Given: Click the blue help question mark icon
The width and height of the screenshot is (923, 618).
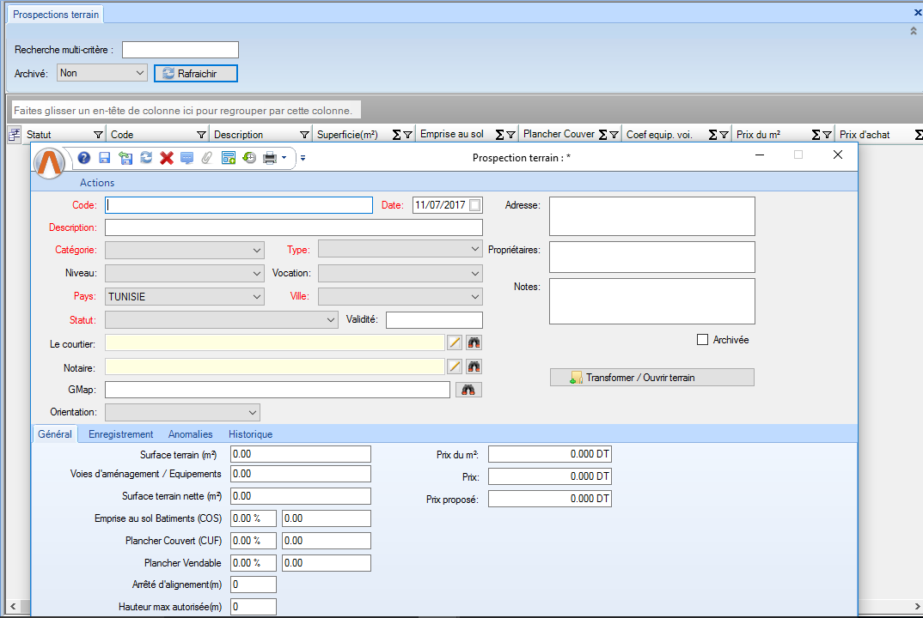Looking at the screenshot, I should tap(84, 158).
